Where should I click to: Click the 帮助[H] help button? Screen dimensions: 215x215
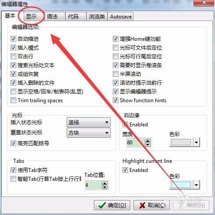[191, 205]
